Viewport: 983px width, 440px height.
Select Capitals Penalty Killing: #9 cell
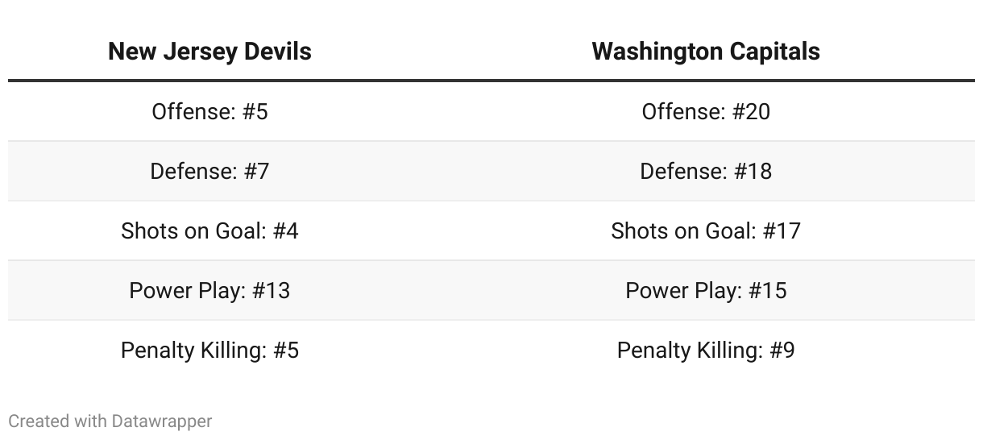coord(706,350)
